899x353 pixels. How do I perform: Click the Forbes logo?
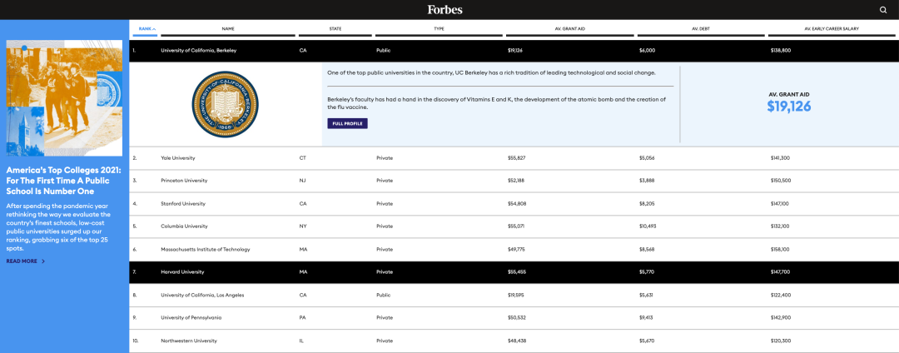tap(445, 10)
